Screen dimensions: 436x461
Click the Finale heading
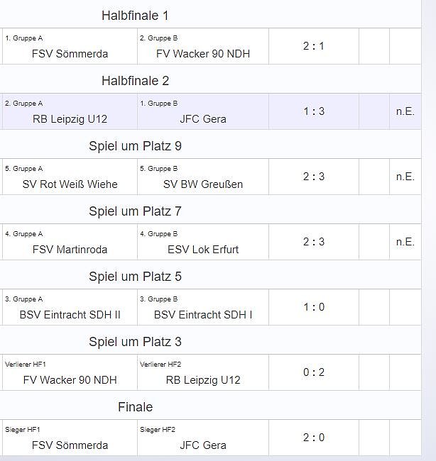tap(135, 407)
